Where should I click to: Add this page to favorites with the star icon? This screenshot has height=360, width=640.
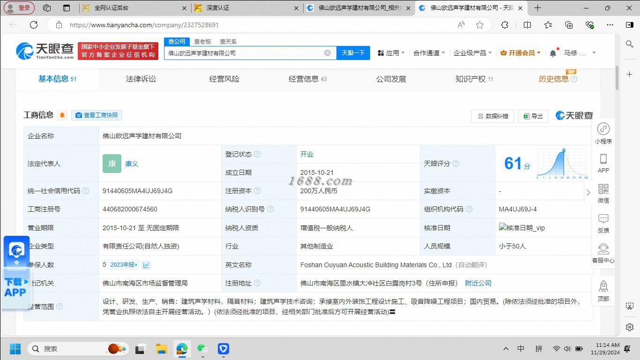coord(480,25)
